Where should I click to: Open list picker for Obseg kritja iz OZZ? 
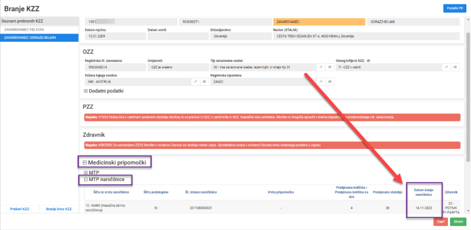pos(455,67)
